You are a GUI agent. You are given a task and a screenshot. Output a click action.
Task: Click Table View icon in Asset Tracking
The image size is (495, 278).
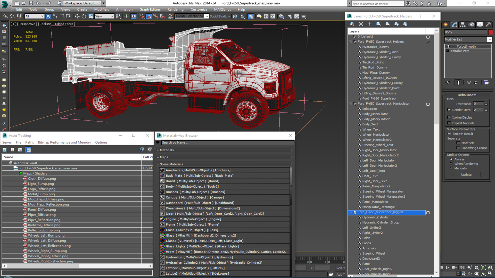pyautogui.click(x=28, y=150)
